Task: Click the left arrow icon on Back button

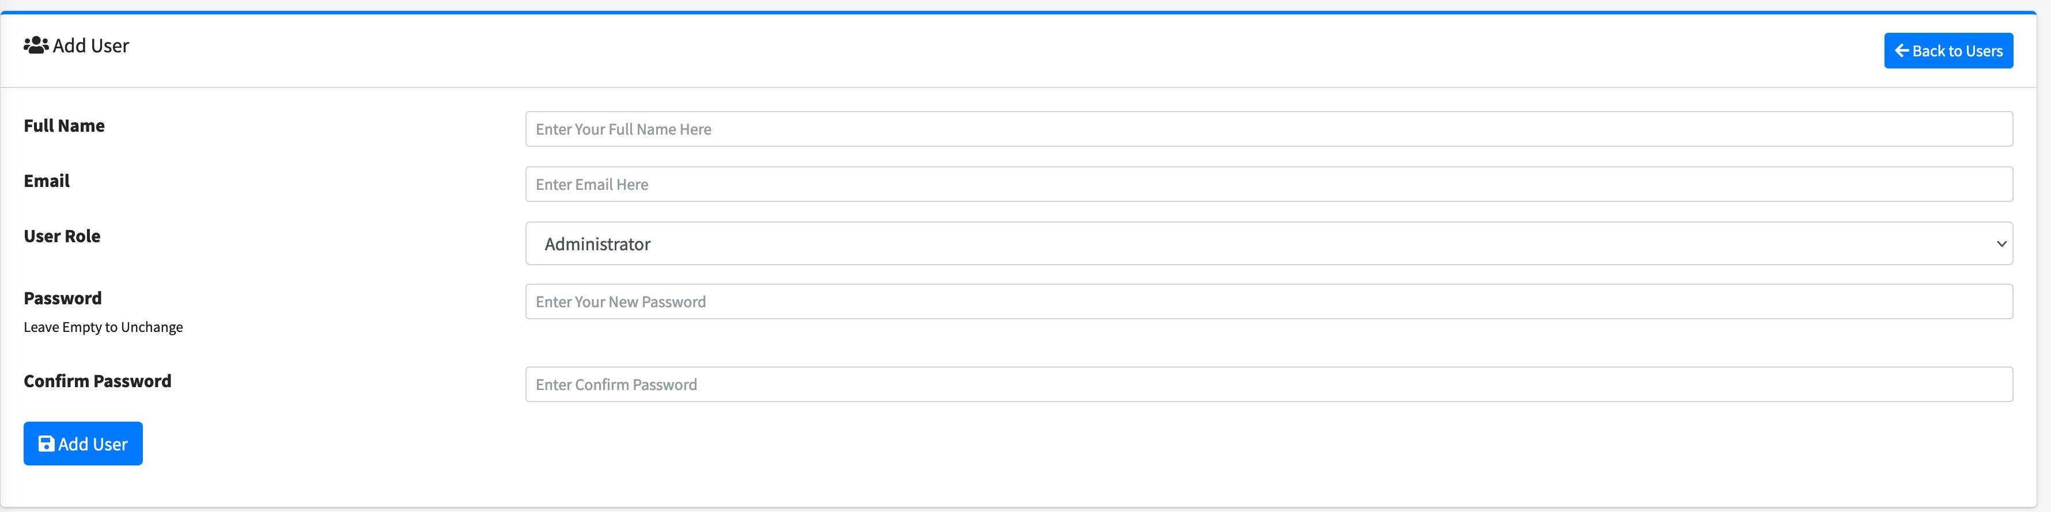Action: click(1901, 51)
